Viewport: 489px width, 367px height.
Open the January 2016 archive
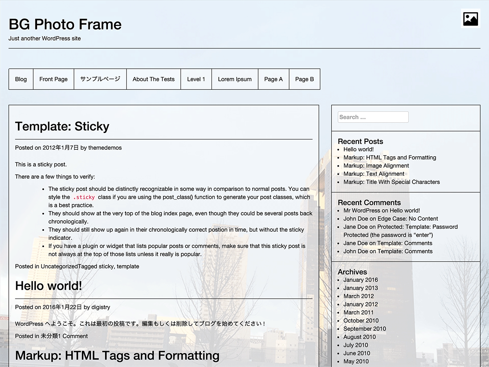click(x=360, y=280)
